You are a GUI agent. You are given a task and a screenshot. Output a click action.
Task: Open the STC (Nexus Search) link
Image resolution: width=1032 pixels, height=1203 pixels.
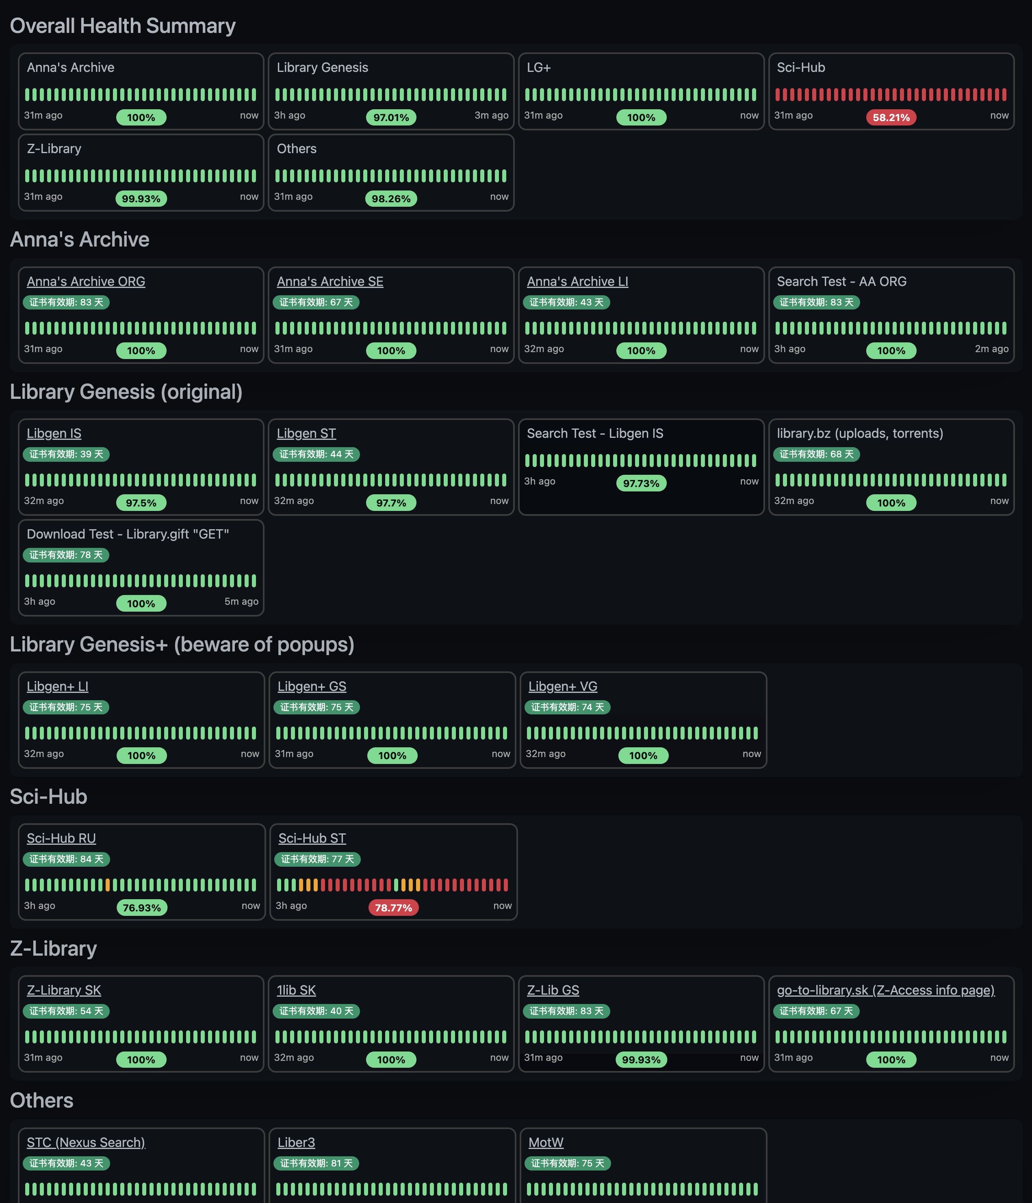point(86,1142)
